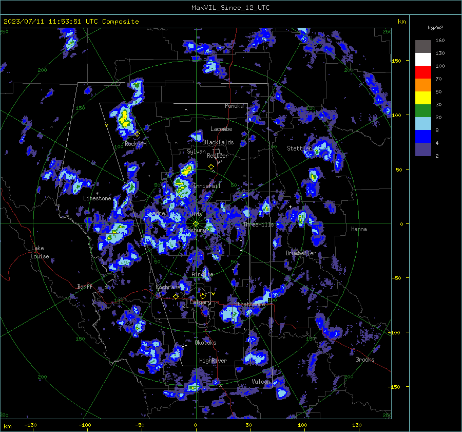462x432 pixels.
Task: Click the Stettler town label
Action: click(x=299, y=148)
